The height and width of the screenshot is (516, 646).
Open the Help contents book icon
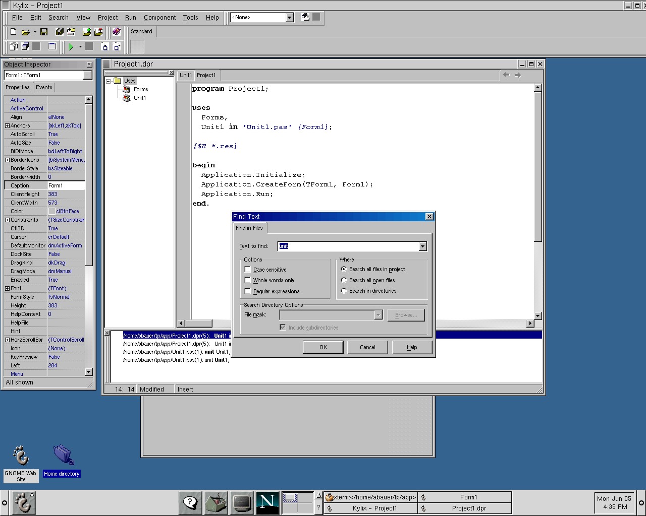(x=117, y=32)
